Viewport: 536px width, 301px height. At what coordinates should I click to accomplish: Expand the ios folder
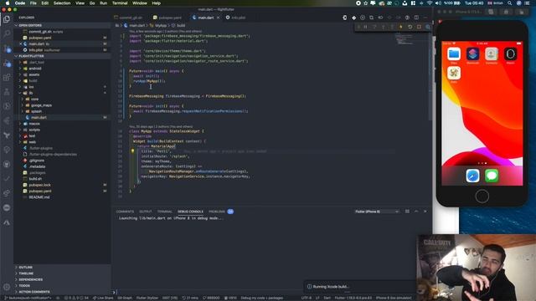click(x=31, y=87)
